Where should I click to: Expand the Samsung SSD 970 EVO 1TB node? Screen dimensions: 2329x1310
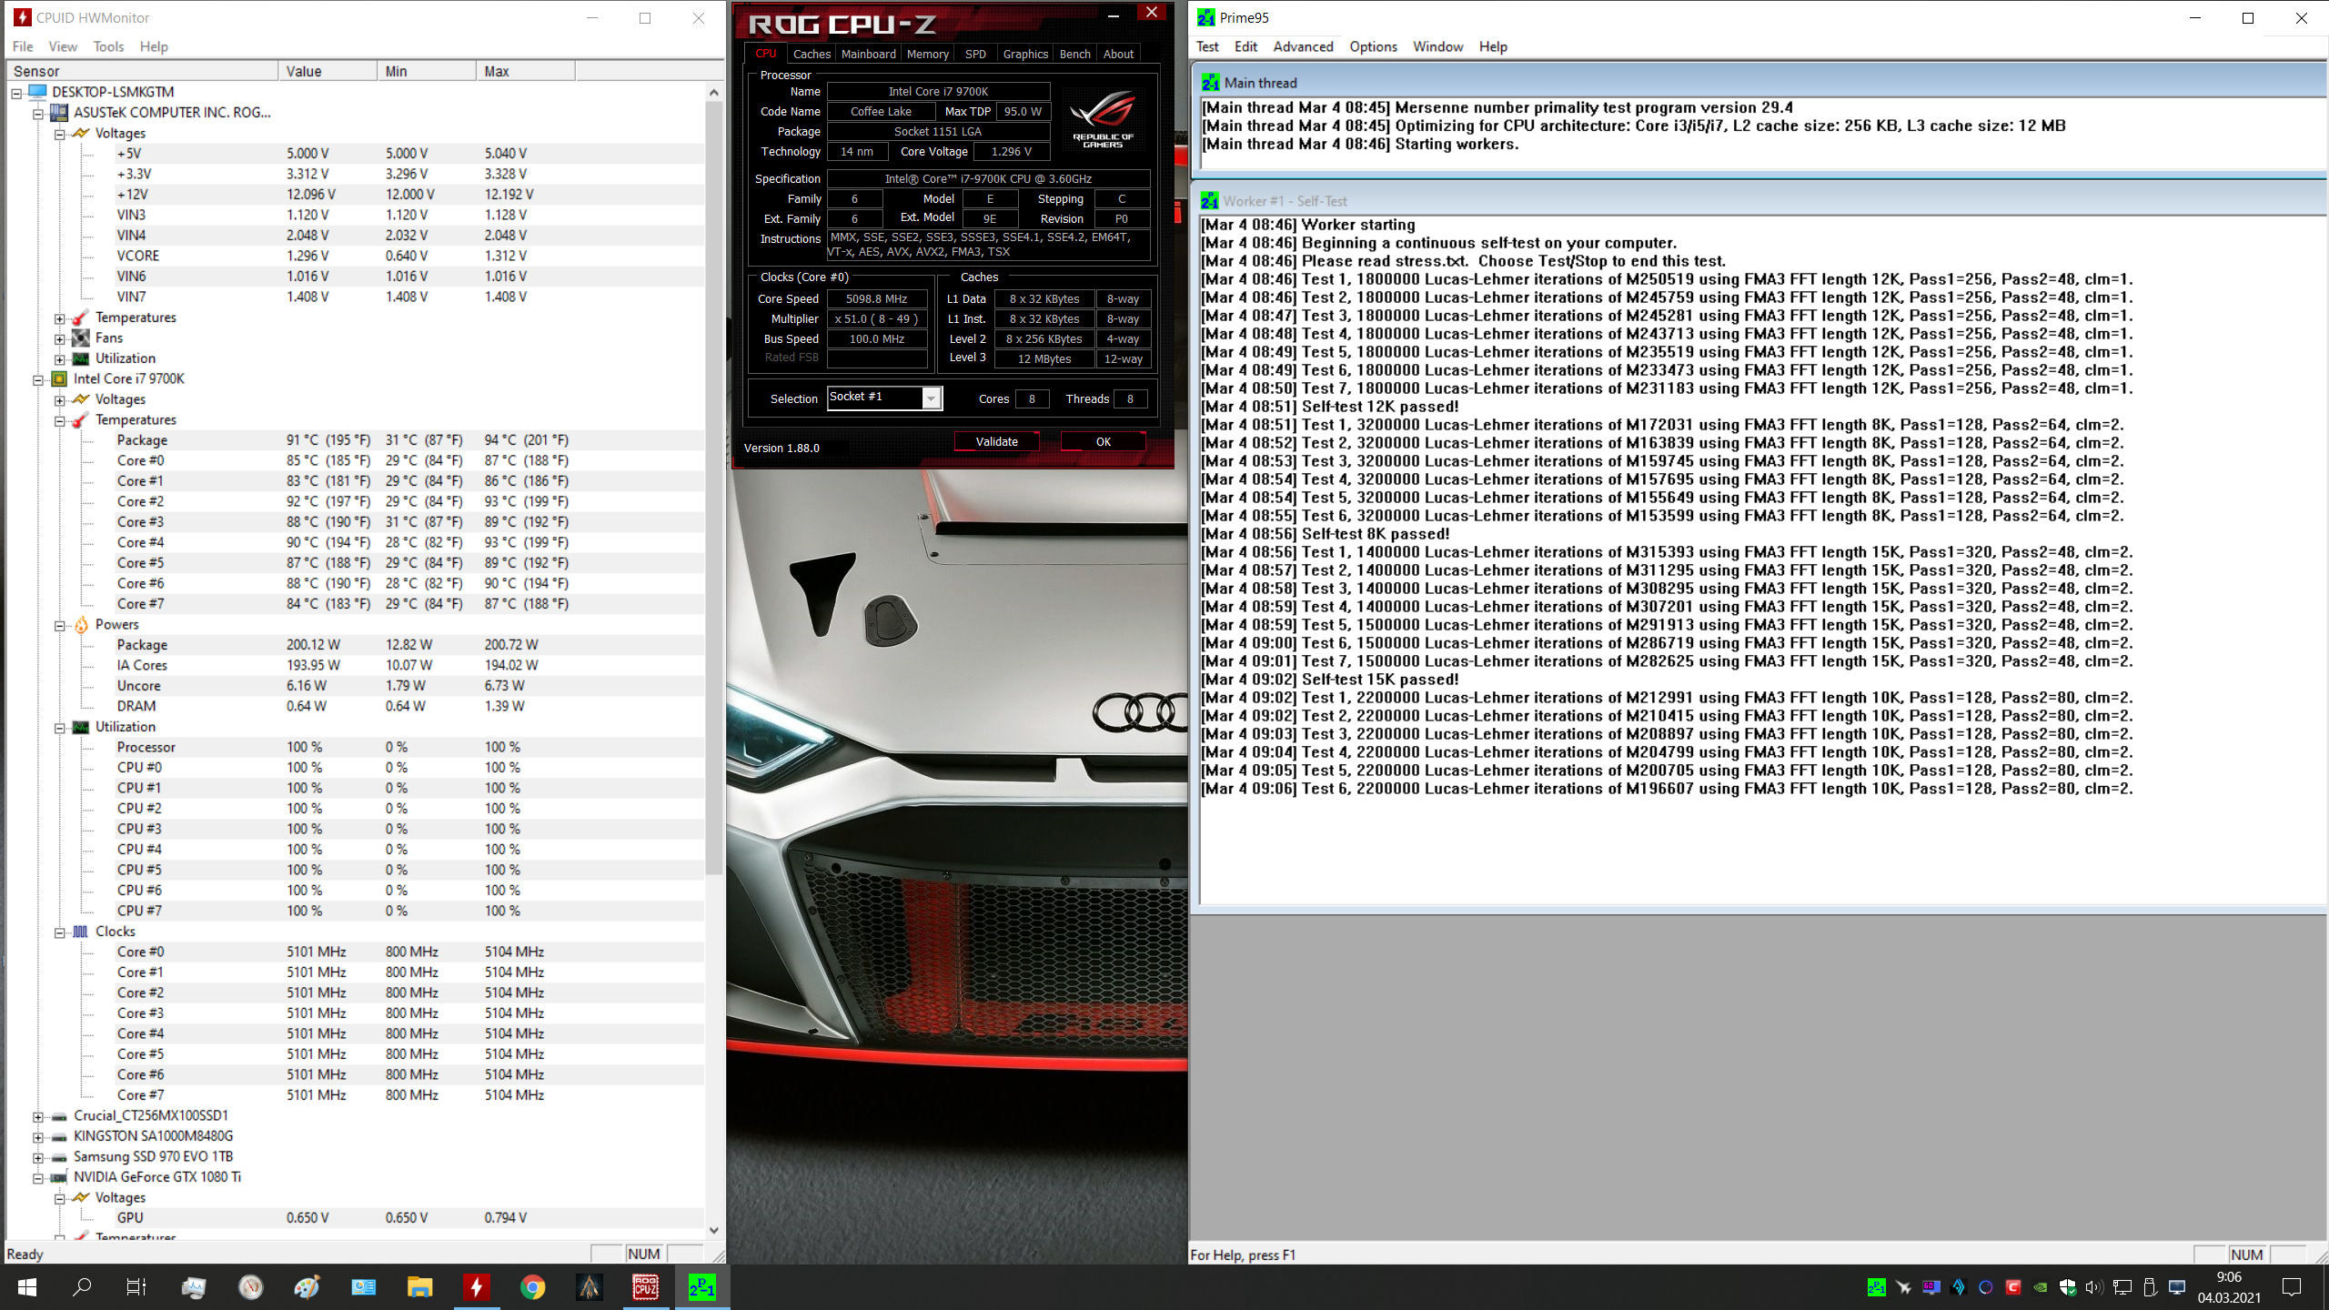tap(37, 1157)
